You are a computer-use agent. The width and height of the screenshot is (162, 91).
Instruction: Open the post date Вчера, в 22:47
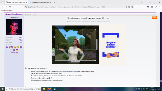pyautogui.click(x=30, y=14)
